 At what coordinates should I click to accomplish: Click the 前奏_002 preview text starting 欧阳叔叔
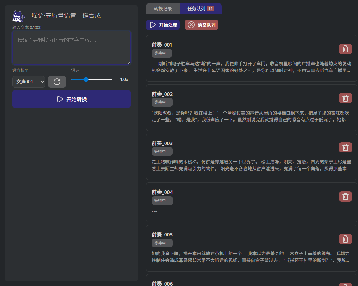(x=251, y=116)
